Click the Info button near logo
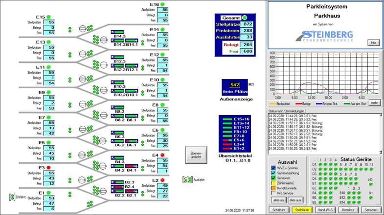 point(373,43)
